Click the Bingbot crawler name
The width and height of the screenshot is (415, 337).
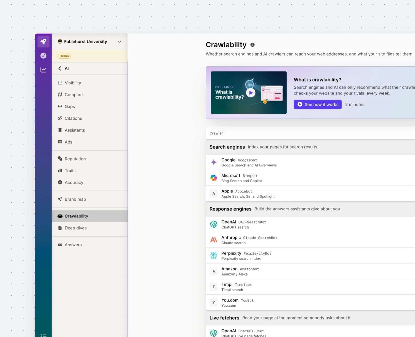pyautogui.click(x=250, y=176)
